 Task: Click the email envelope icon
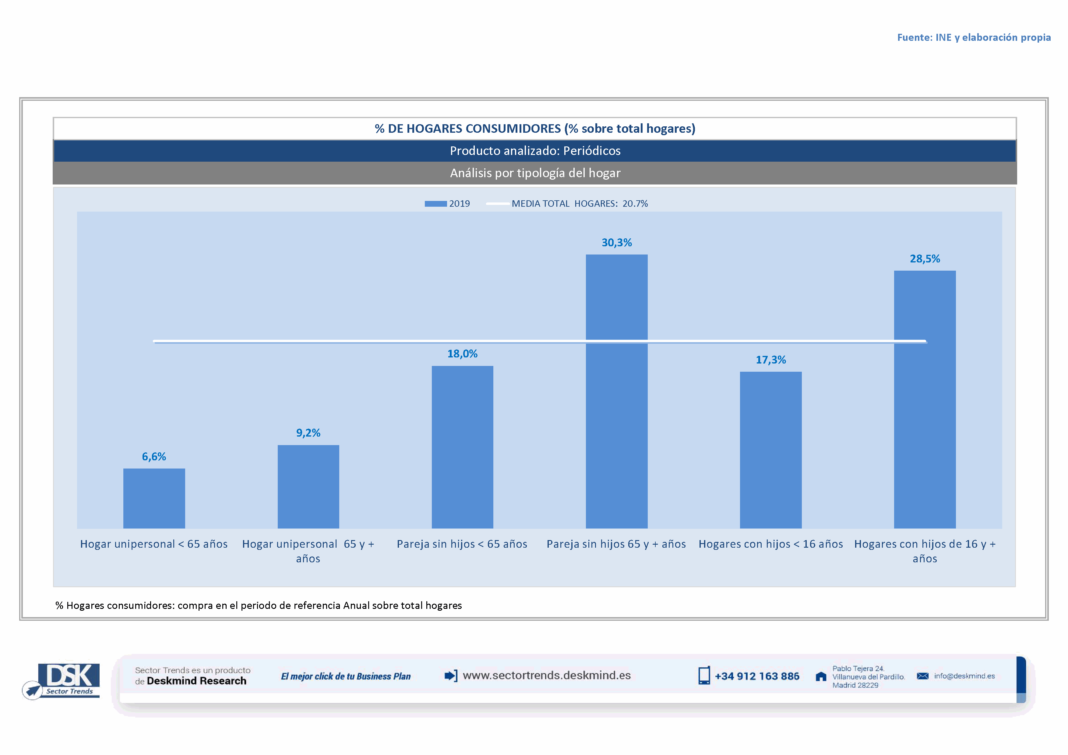pos(922,676)
